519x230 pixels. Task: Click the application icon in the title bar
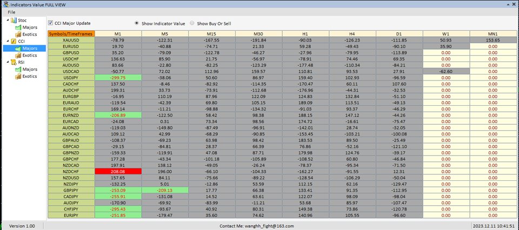[x=5, y=4]
